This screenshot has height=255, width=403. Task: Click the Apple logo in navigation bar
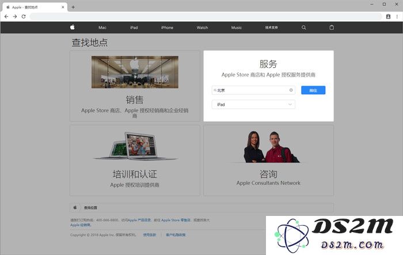[73, 27]
